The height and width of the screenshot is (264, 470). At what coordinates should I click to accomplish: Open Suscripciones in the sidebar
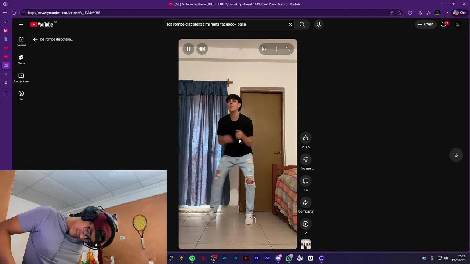[21, 77]
